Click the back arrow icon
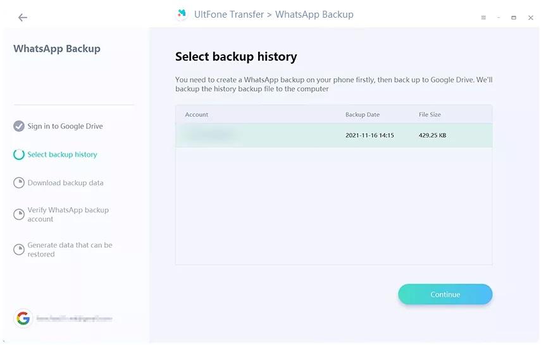Image resolution: width=541 pixels, height=345 pixels. coord(23,18)
